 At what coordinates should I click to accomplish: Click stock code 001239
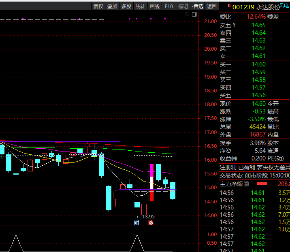pos(243,7)
